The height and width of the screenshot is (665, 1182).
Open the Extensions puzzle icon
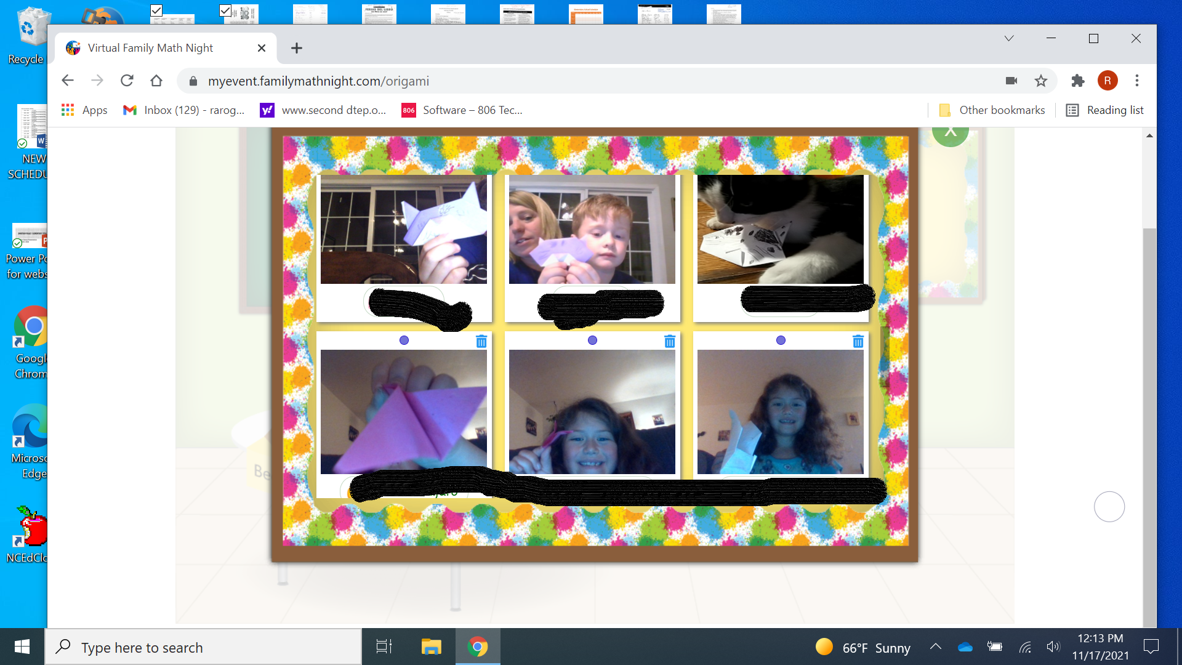point(1077,81)
